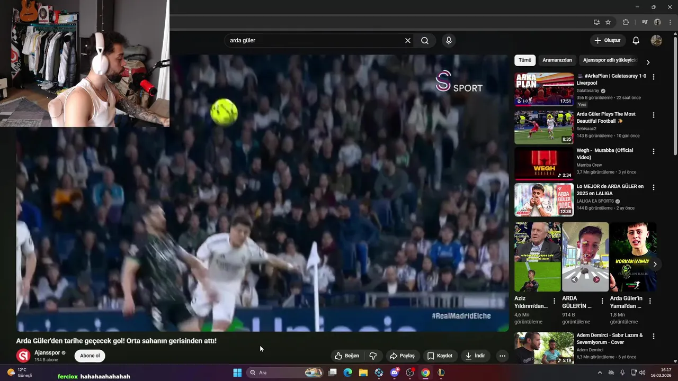This screenshot has height=381, width=678.
Task: Open the Aziz Yıldırım'dan short thumbnail
Action: click(538, 257)
